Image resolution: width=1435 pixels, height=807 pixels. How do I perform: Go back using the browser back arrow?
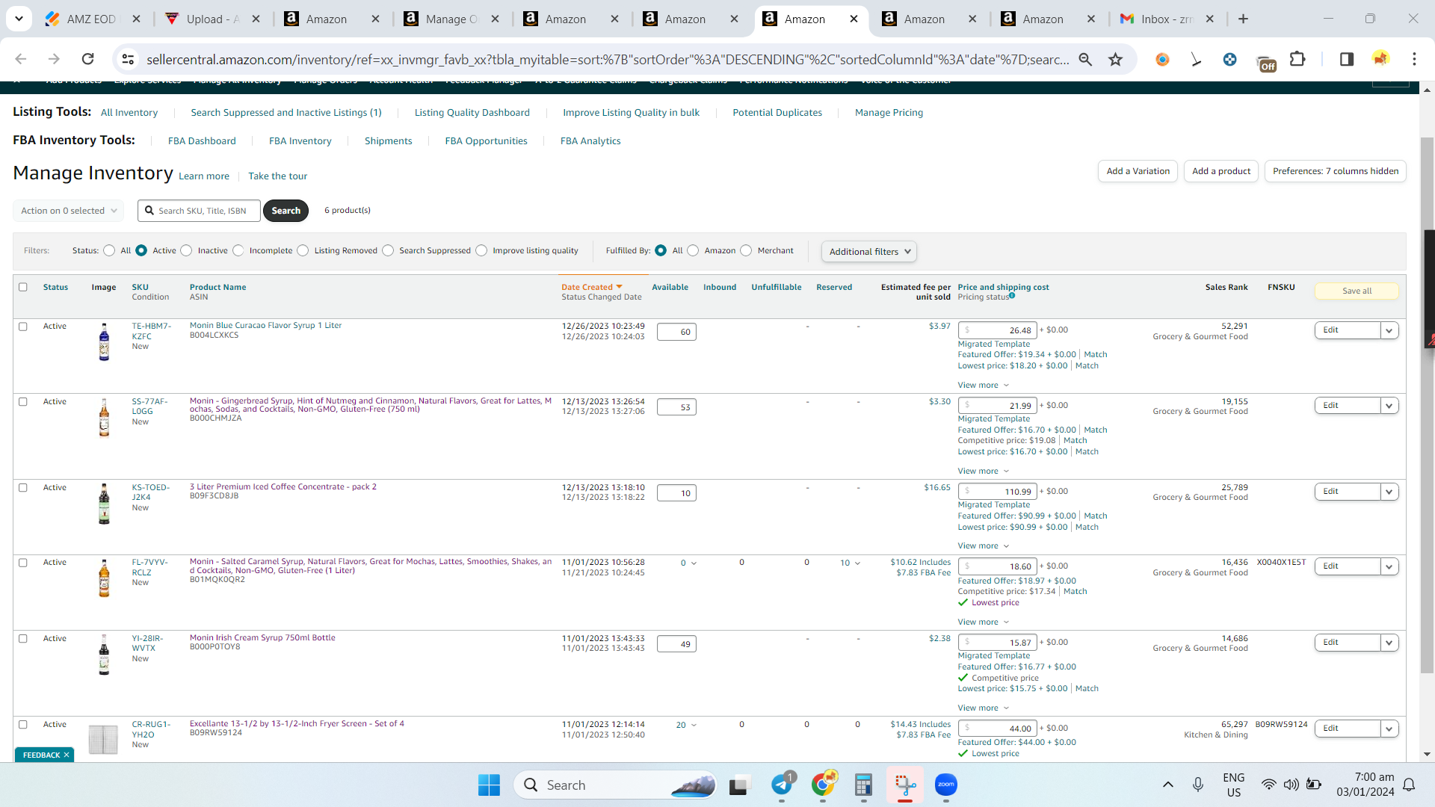(x=21, y=59)
